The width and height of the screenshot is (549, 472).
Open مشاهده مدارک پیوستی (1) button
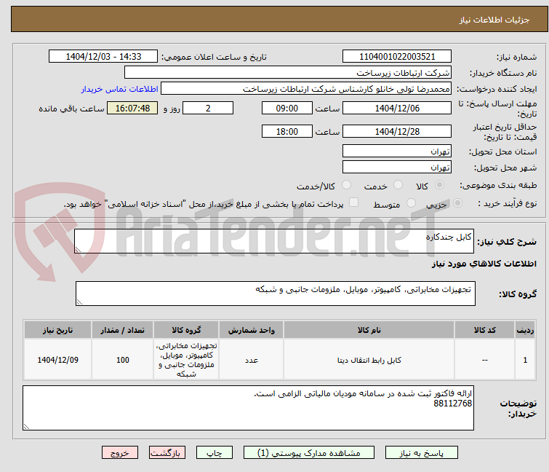(x=309, y=453)
